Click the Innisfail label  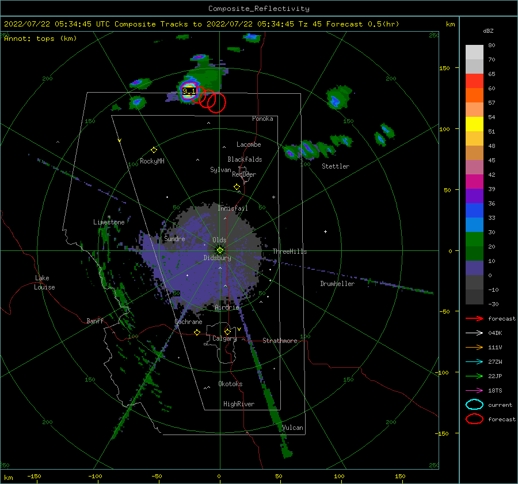pos(233,208)
